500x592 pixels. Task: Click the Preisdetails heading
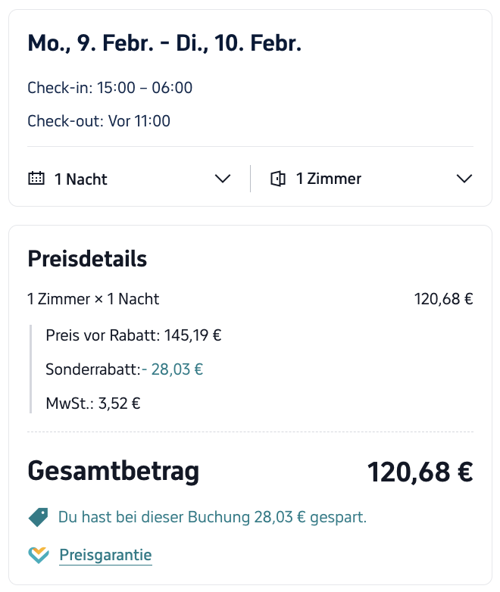[87, 259]
